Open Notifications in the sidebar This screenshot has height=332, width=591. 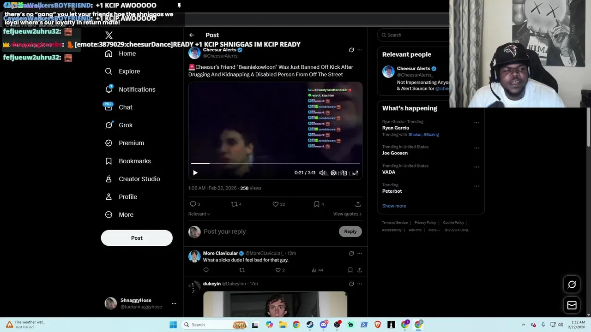(130, 89)
